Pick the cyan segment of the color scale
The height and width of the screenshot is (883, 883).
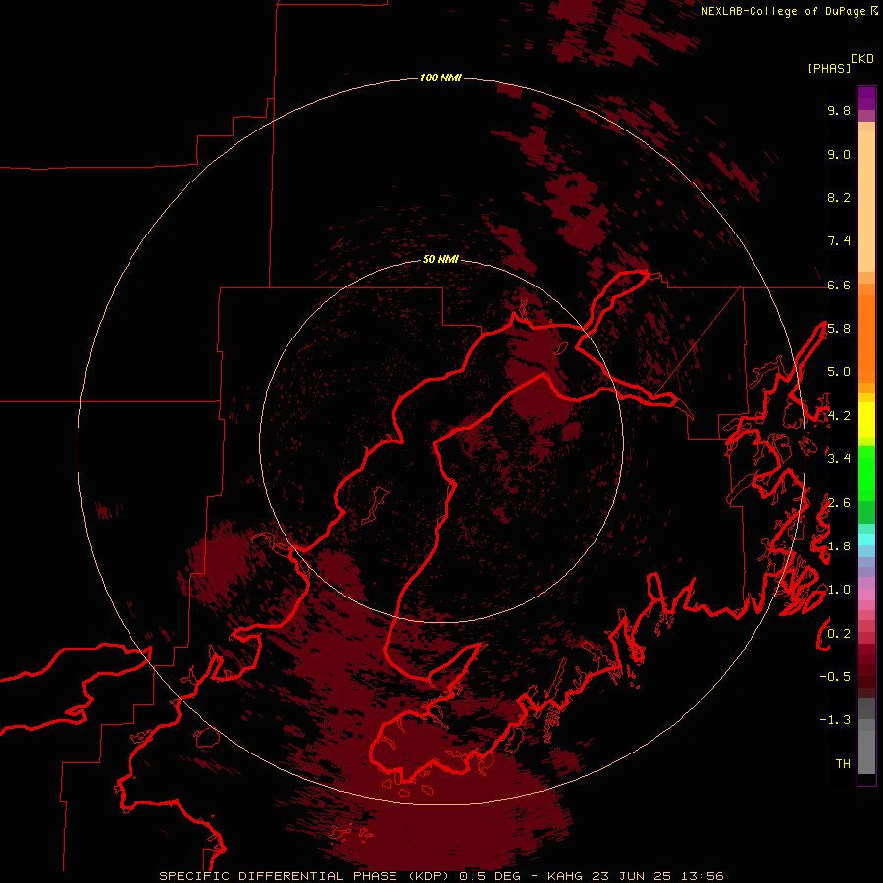[866, 540]
